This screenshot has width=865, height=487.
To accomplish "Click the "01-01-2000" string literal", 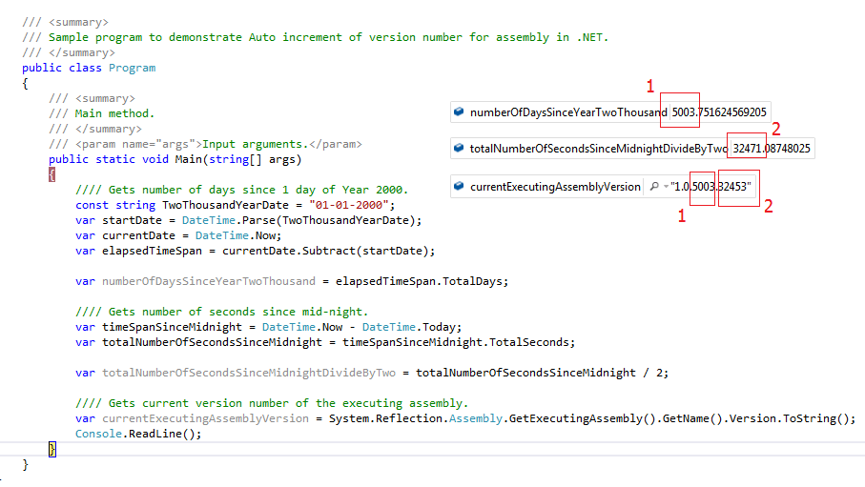I will (x=349, y=205).
